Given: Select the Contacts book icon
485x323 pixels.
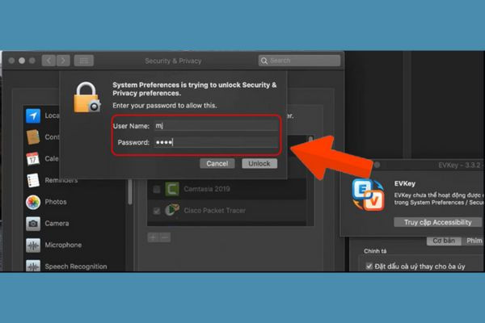Looking at the screenshot, I should click(33, 137).
